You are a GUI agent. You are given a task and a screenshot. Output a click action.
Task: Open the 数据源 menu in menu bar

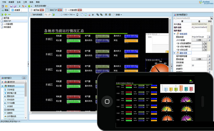point(11,2)
